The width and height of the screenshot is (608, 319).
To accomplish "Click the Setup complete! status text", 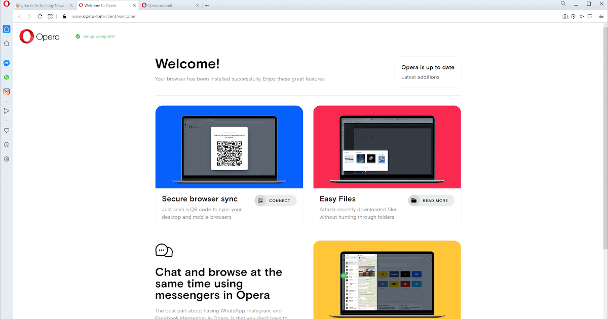I will pos(99,36).
